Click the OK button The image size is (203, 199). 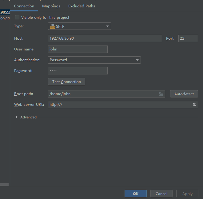coord(136,193)
